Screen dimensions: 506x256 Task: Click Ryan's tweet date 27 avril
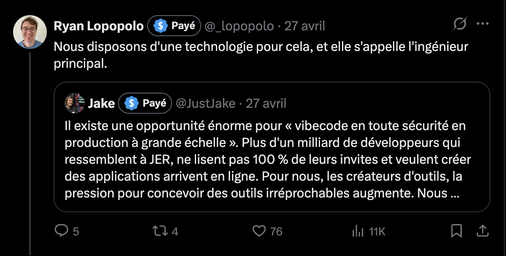[x=305, y=26]
